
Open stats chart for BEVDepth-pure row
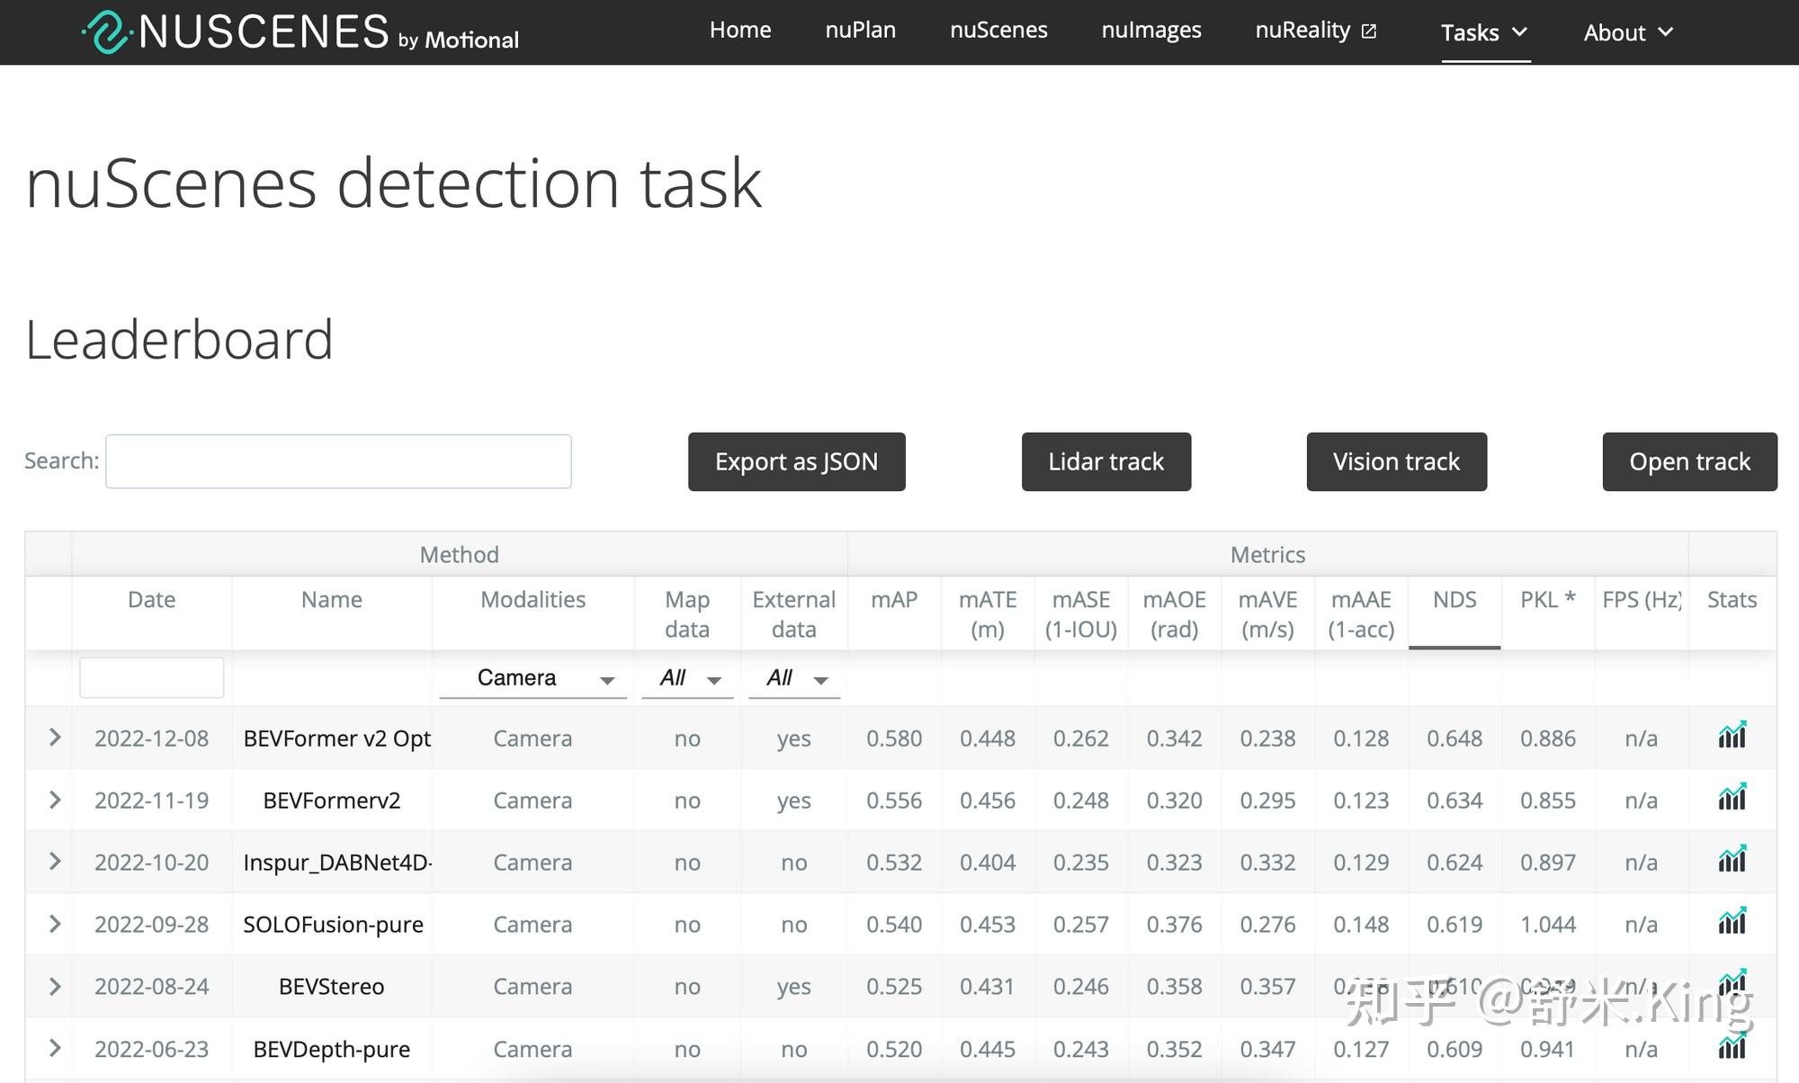pos(1732,1047)
